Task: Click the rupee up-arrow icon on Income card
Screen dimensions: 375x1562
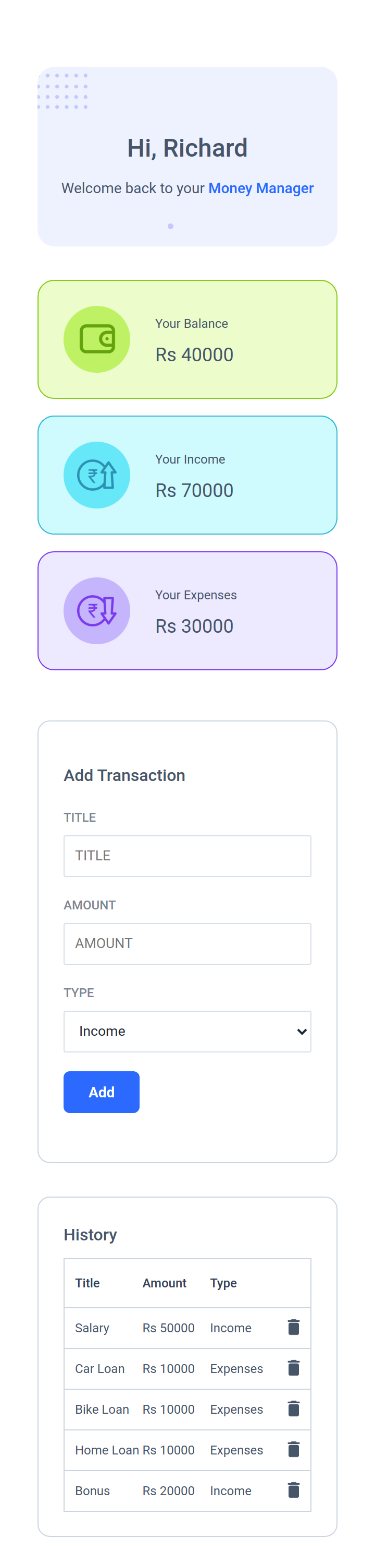Action: tap(97, 476)
